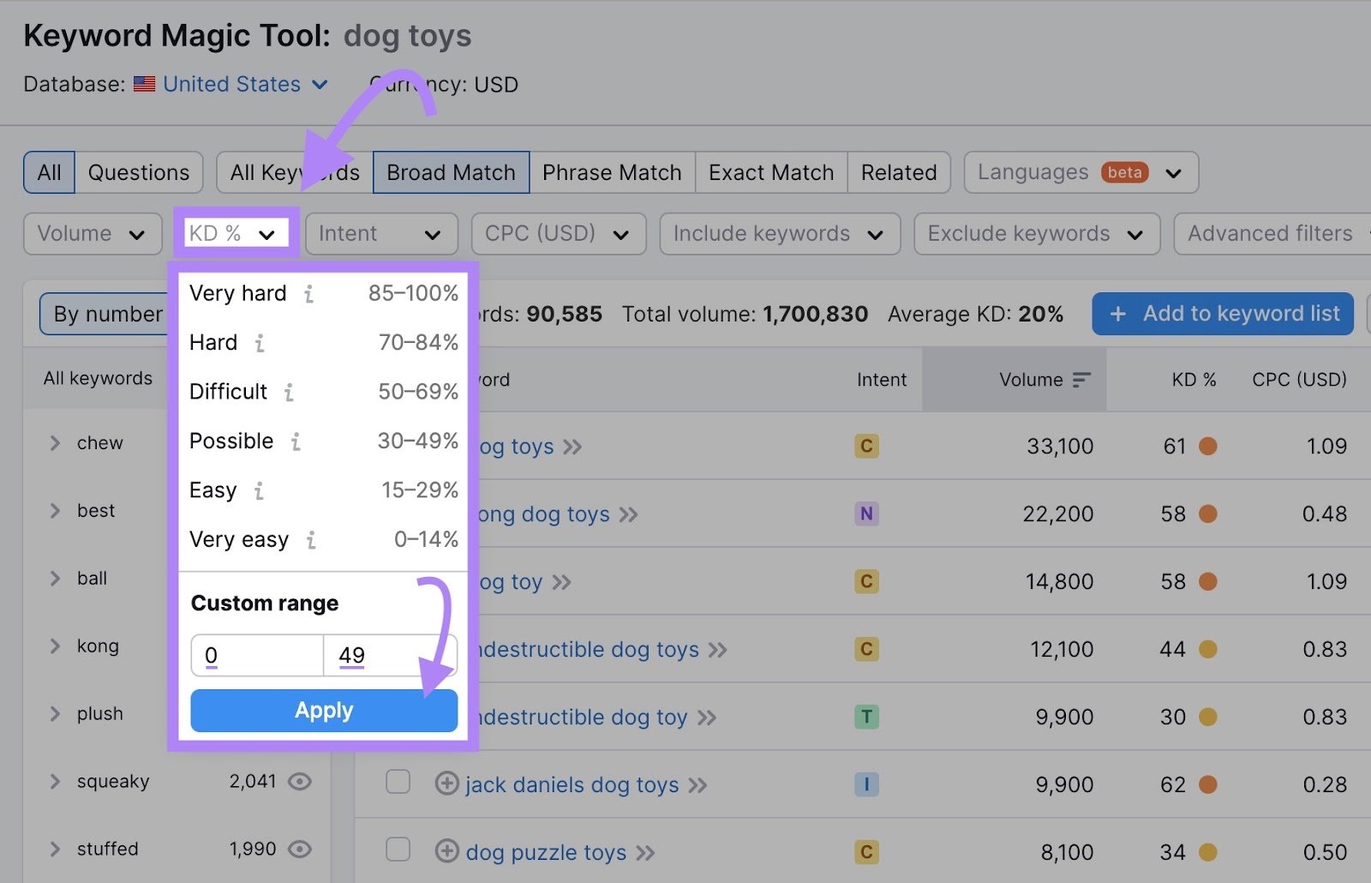Click the plus icon next to "jack daniels dog toys"

point(447,784)
